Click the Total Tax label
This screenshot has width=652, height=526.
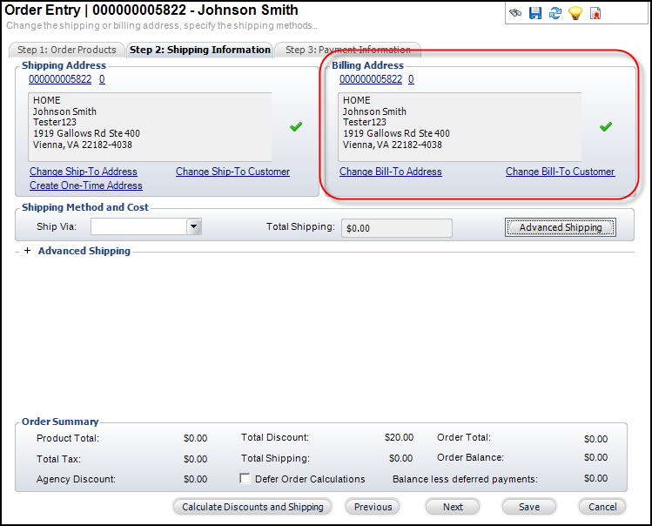pos(58,459)
